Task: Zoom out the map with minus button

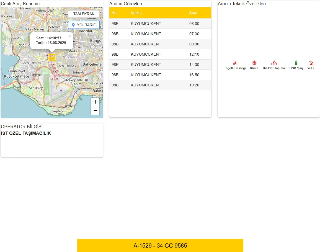Action: click(x=95, y=110)
